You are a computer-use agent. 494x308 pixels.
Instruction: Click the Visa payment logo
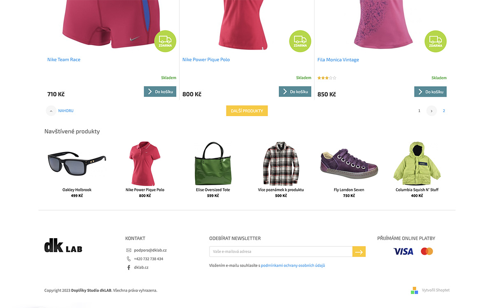[403, 251]
